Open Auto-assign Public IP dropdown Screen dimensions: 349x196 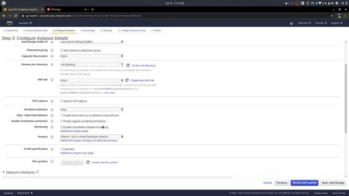click(x=92, y=42)
